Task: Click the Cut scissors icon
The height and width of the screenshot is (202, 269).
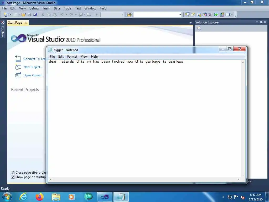Action: [43, 15]
